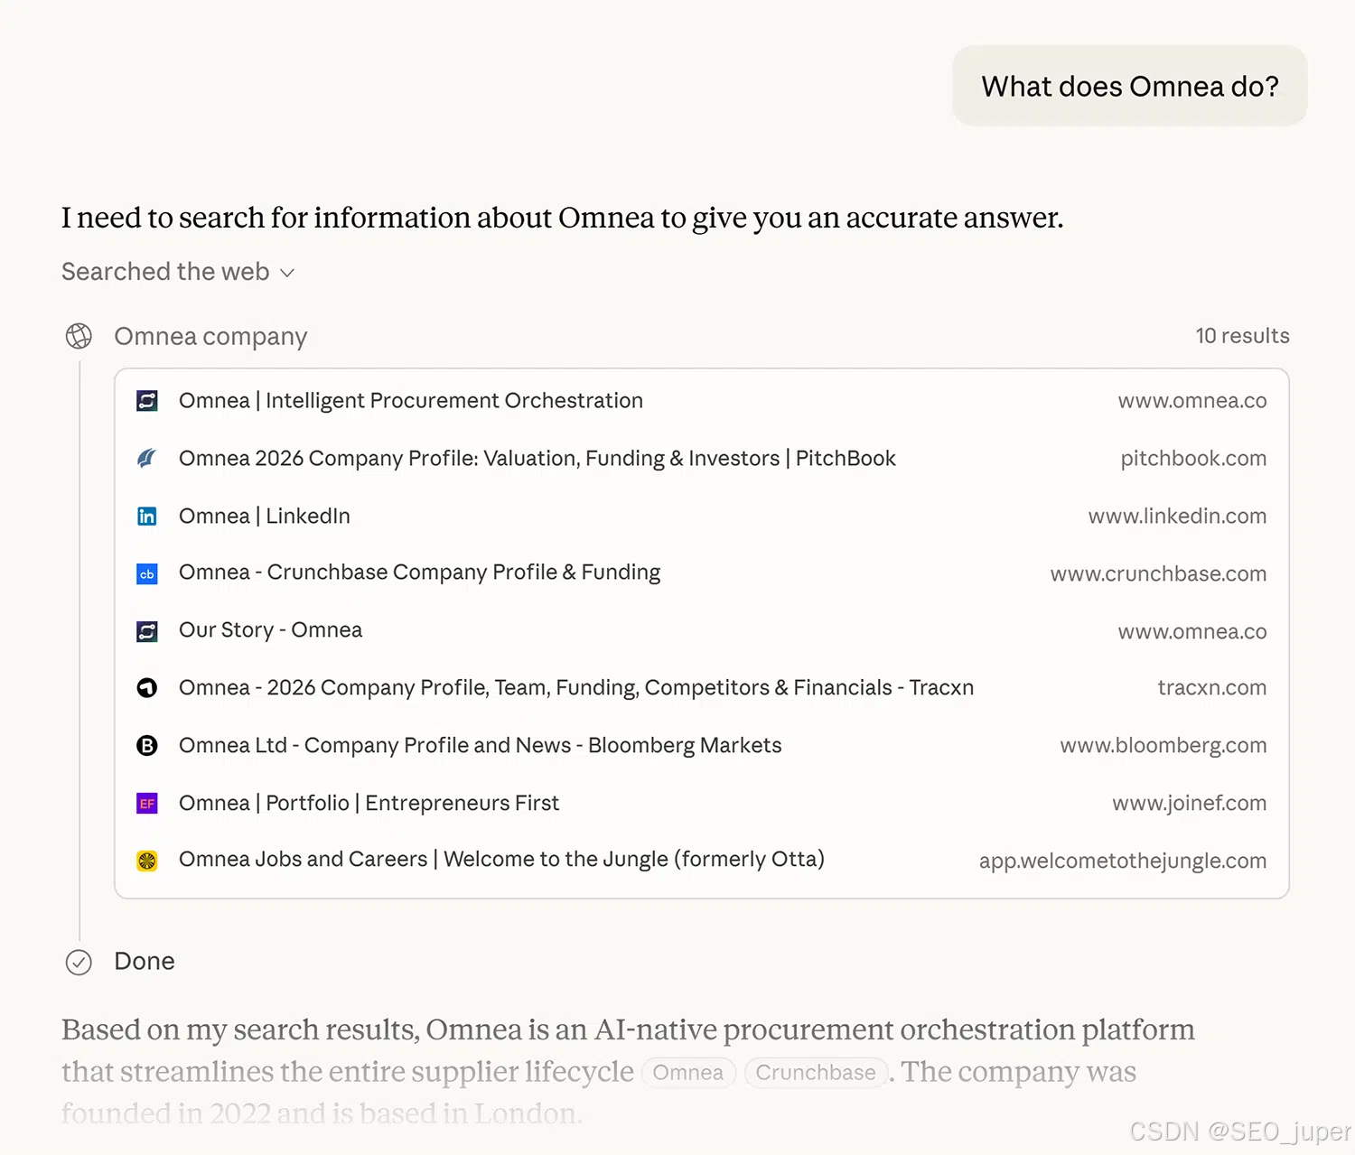The width and height of the screenshot is (1355, 1155).
Task: Click the LinkedIn favicon icon
Action: pyautogui.click(x=146, y=517)
